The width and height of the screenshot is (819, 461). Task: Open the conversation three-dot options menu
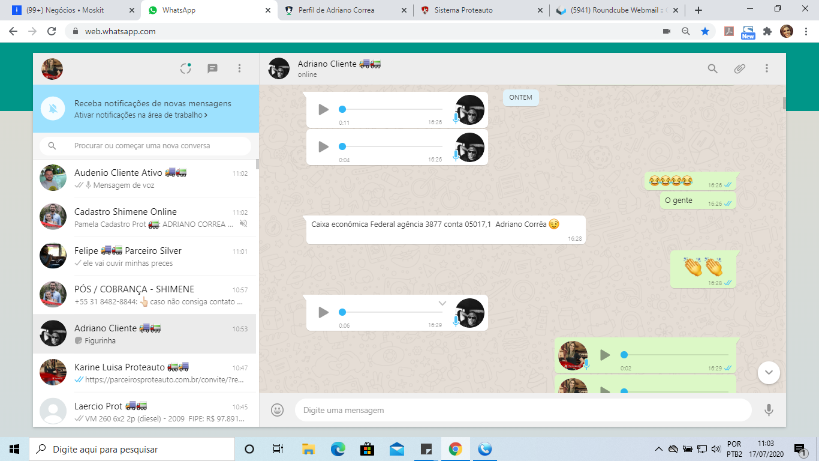point(766,68)
